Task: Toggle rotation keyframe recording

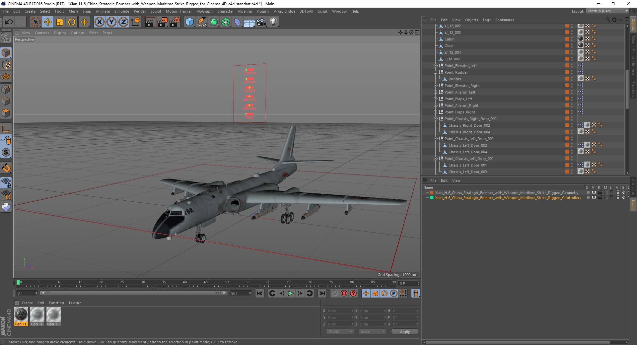Action: pyautogui.click(x=385, y=293)
